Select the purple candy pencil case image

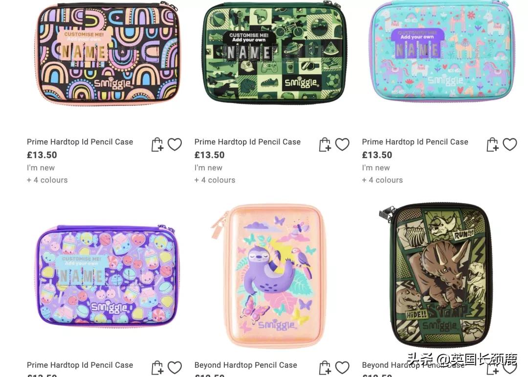(108, 275)
